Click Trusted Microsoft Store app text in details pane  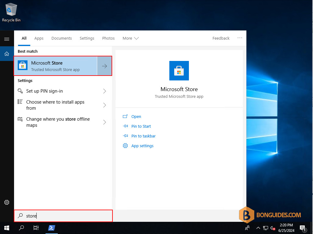pos(179,97)
